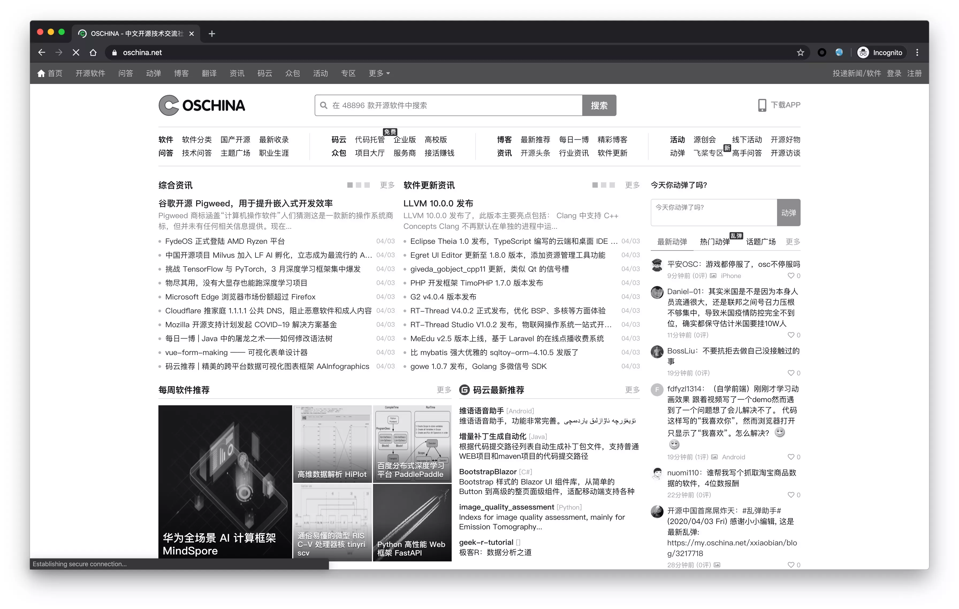Viewport: 959px width, 609px height.
Task: Like nuomi110 post heart icon
Action: tap(790, 495)
